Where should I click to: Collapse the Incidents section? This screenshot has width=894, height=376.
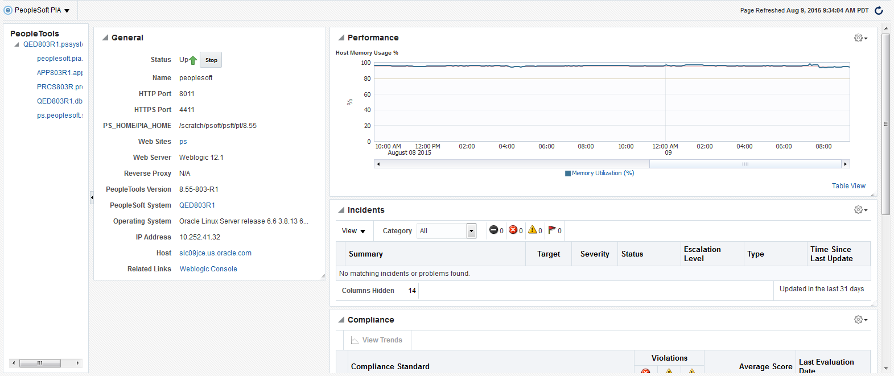click(x=341, y=210)
